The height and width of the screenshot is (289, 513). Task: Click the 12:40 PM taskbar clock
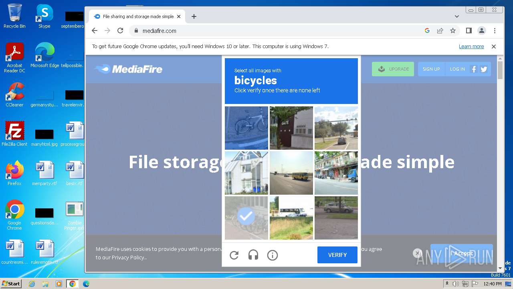pos(493,284)
